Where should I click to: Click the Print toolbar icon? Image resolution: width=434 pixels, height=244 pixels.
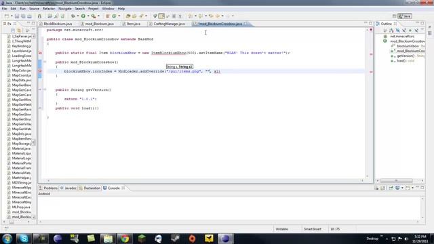[29, 16]
